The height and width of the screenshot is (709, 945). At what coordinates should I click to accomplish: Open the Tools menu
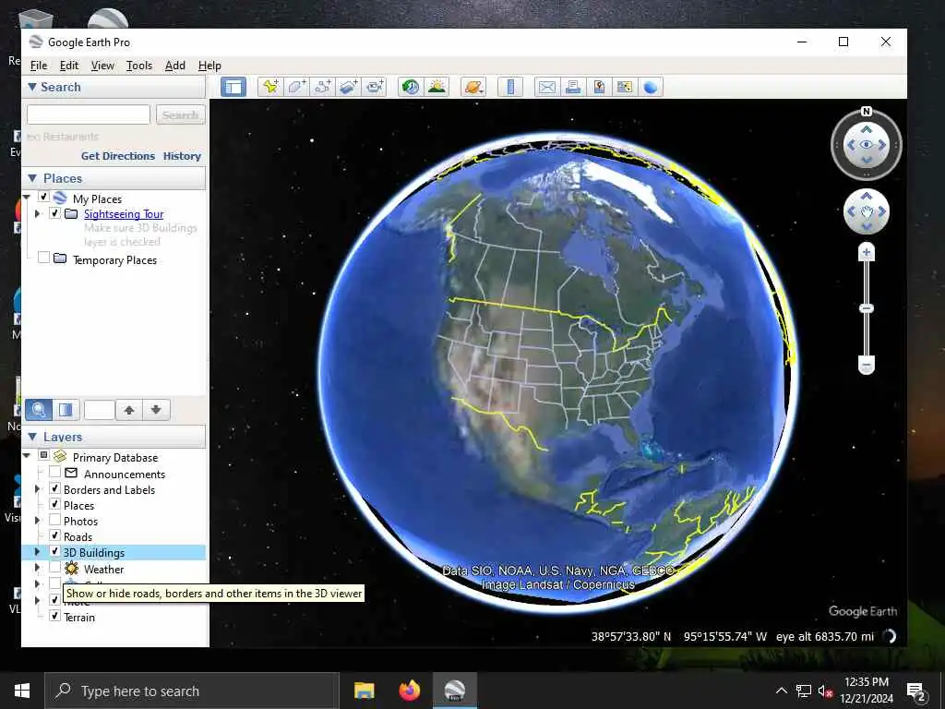click(x=139, y=66)
